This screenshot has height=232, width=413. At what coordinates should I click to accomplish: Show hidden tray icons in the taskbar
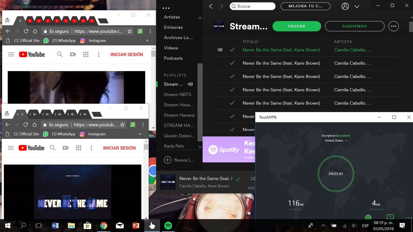(323, 226)
